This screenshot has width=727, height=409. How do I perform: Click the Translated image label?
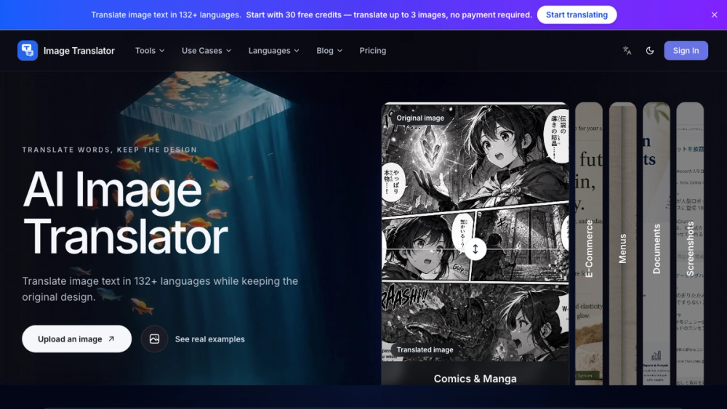click(425, 349)
